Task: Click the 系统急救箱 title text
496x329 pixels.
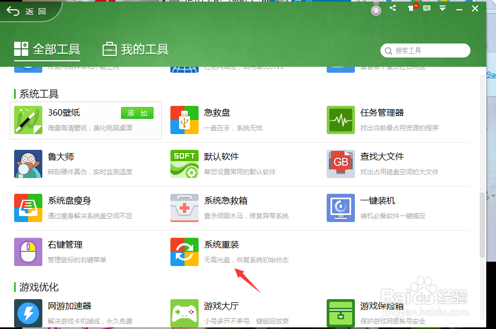Action: [x=226, y=200]
